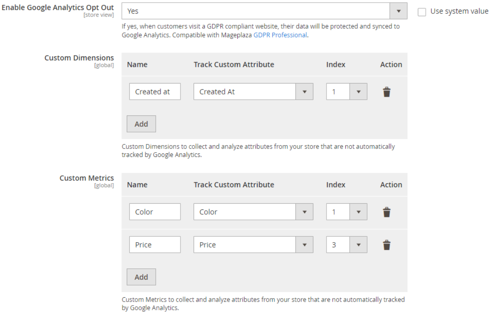Open the Created At attribute dropdown
The width and height of the screenshot is (500, 320).
(253, 92)
